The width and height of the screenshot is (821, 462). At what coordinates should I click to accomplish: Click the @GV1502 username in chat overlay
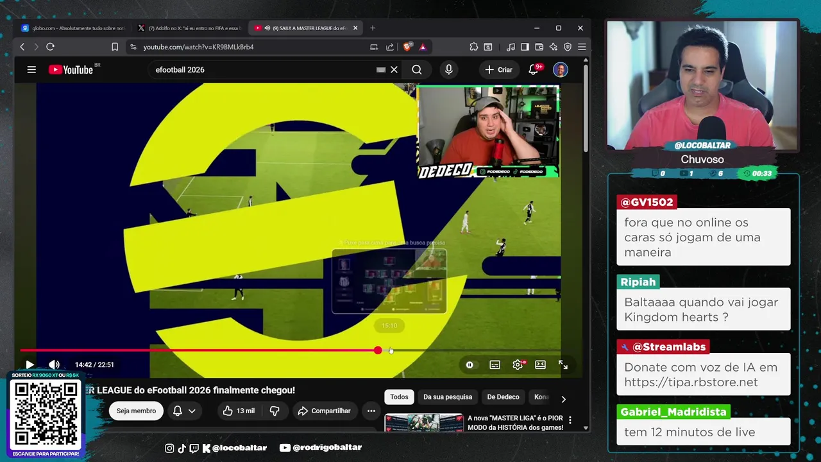[x=647, y=202]
